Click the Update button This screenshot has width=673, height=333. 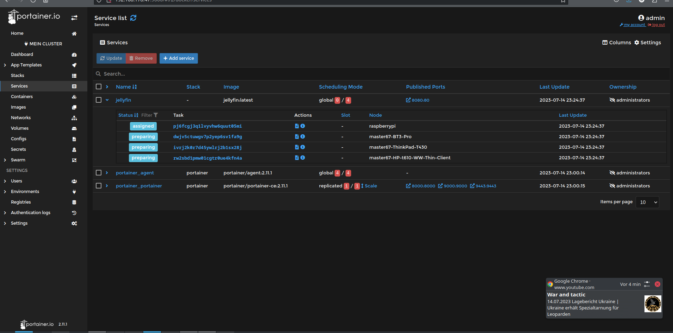(111, 58)
